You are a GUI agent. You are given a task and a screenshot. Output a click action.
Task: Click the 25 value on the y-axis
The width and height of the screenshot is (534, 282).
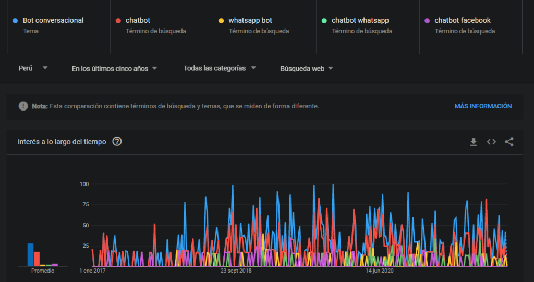point(86,246)
